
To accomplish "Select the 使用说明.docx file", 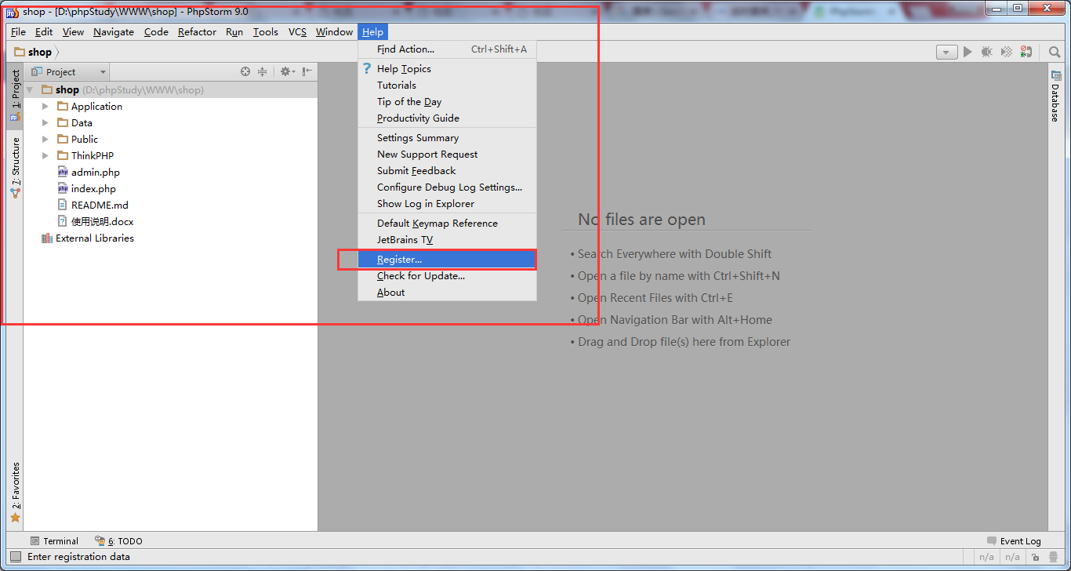I will [102, 221].
